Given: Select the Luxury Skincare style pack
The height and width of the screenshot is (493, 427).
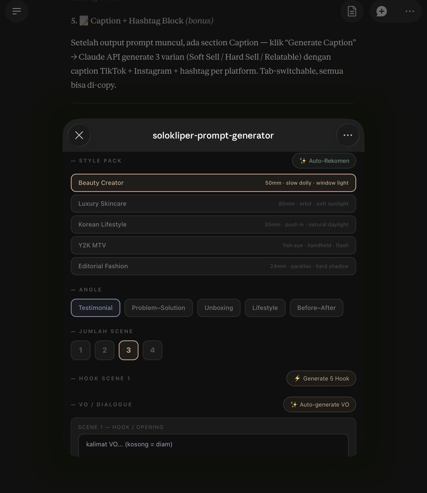Looking at the screenshot, I should click(x=213, y=204).
